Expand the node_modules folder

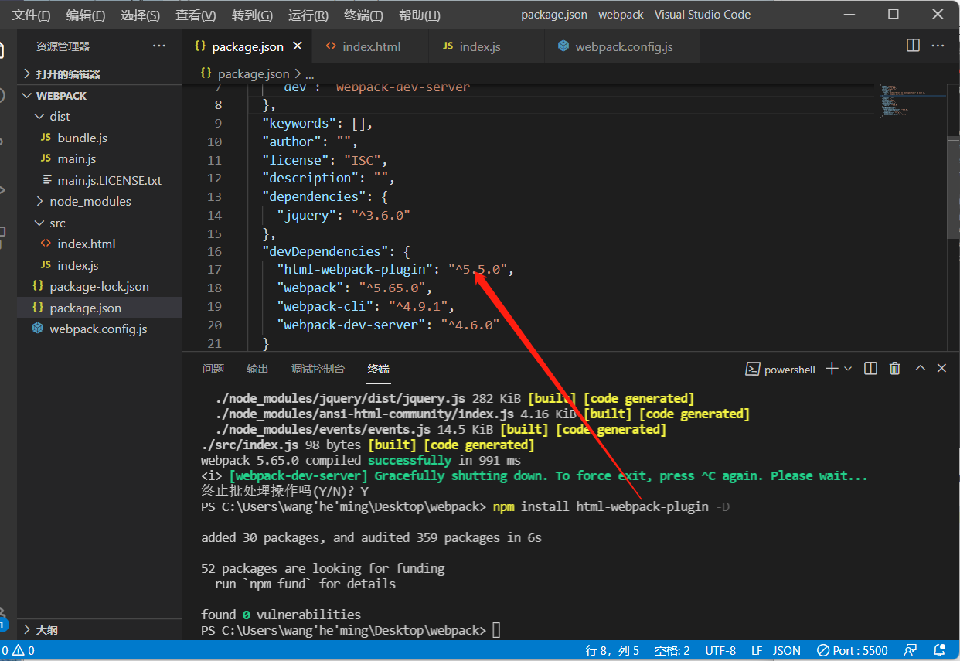pyautogui.click(x=99, y=201)
